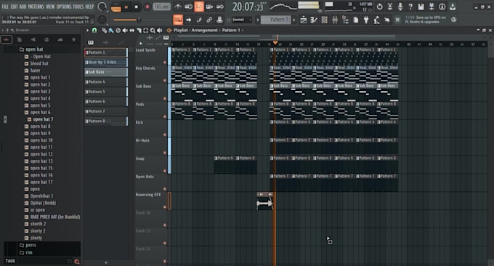The image size is (494, 266).
Task: Toggle the loop recording icon
Action: pos(220,7)
